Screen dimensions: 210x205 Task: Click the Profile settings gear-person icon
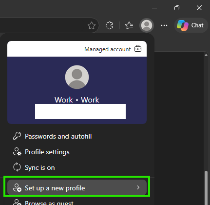(x=17, y=152)
